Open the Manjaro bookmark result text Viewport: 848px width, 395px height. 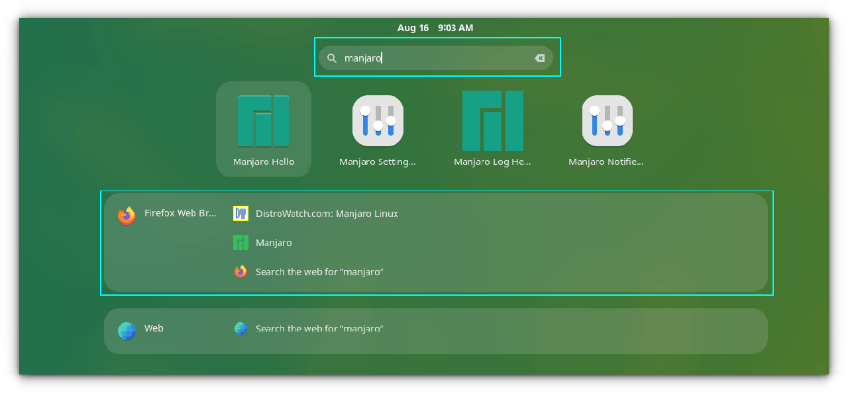click(x=274, y=243)
